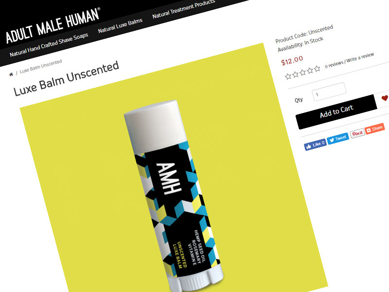Click the Add to Cart button
The width and height of the screenshot is (389, 292).
coord(336,112)
